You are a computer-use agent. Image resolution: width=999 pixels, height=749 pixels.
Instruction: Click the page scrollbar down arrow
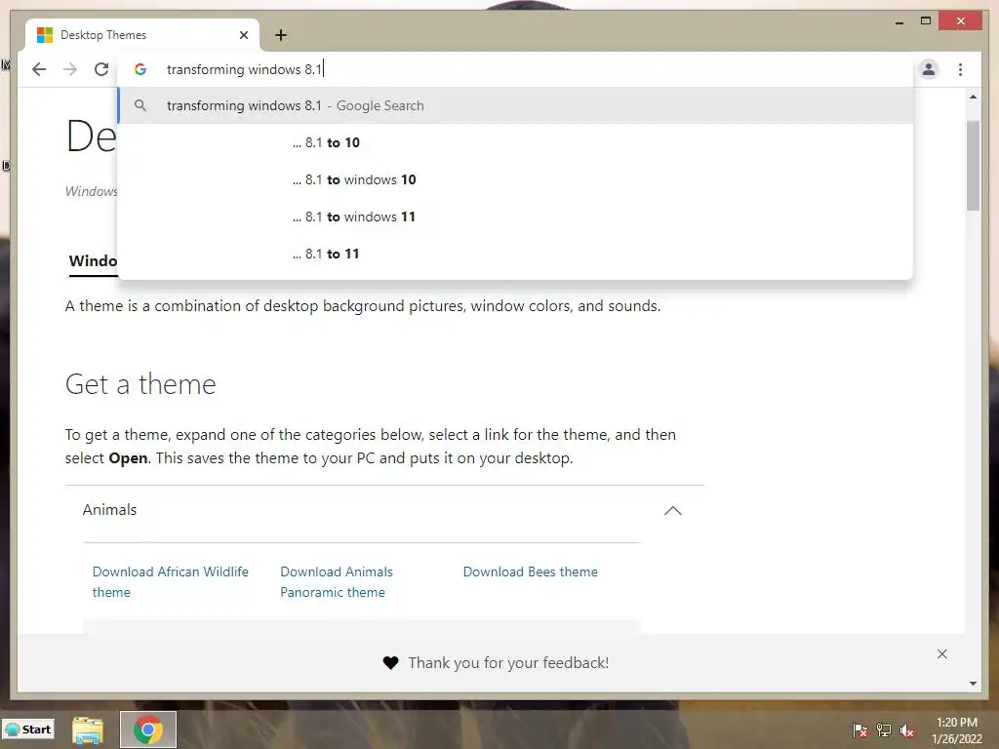point(973,684)
